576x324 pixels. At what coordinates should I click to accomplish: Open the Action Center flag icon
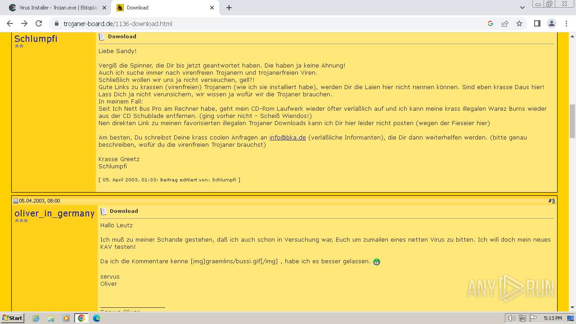click(x=533, y=318)
